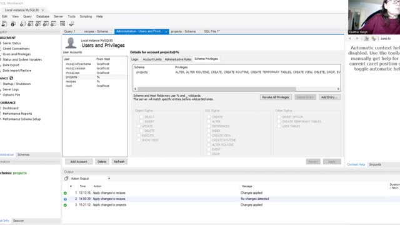Select the recipes user account row

(x=95, y=82)
